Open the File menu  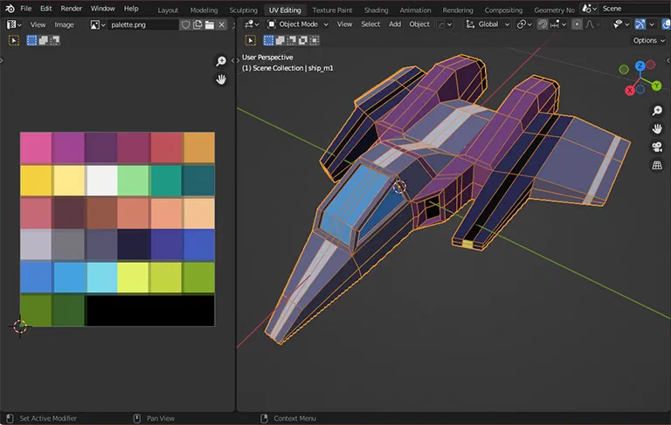[25, 9]
